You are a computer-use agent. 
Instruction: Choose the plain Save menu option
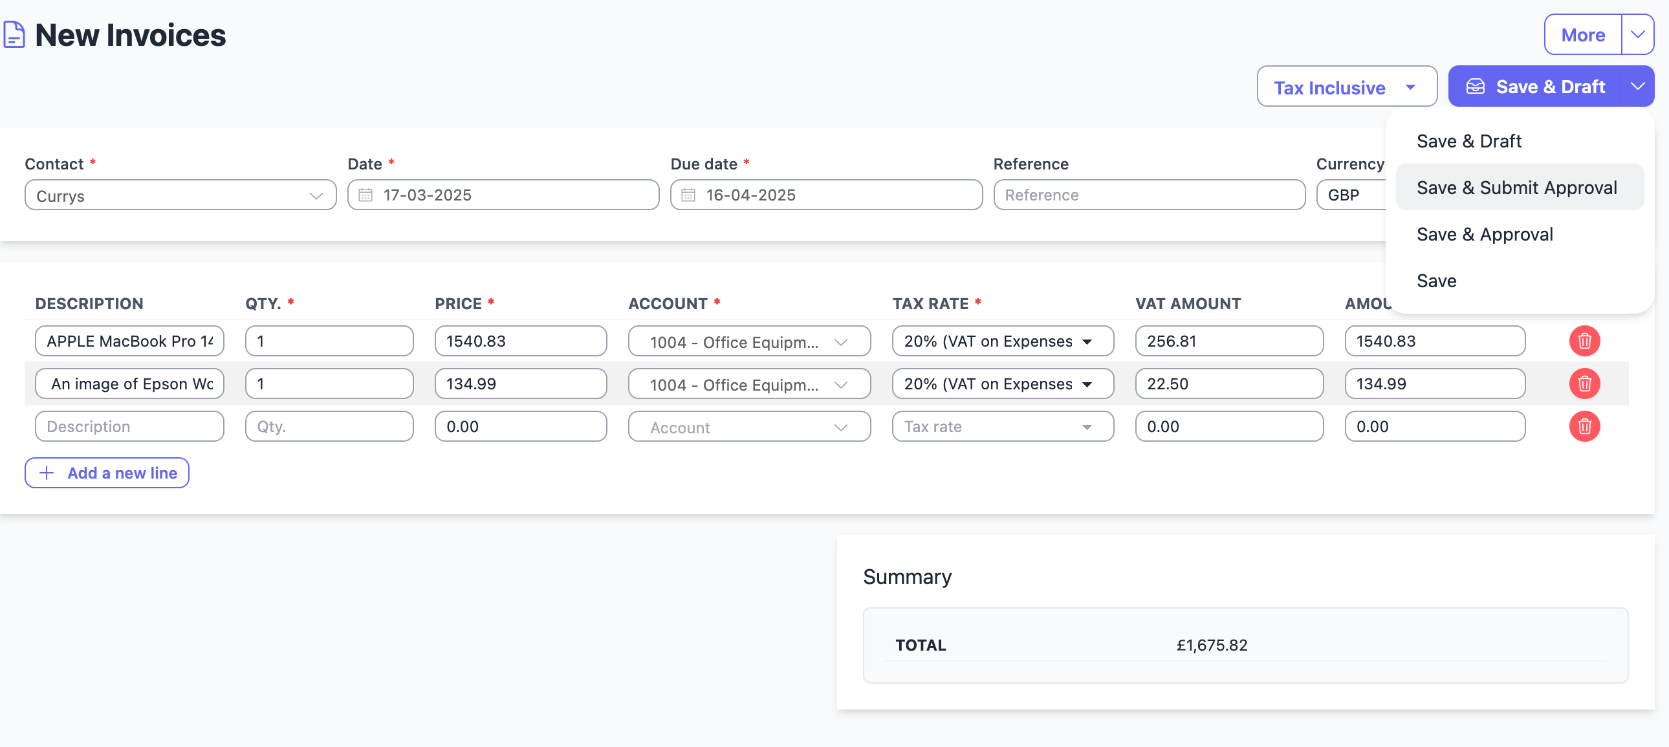click(1520, 281)
